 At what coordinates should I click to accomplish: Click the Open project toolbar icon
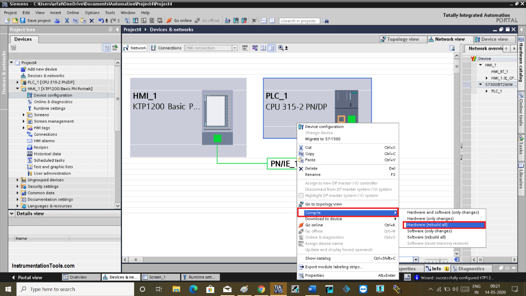pyautogui.click(x=15, y=21)
